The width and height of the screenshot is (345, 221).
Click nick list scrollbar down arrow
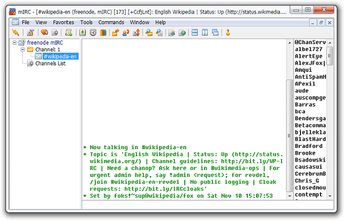click(x=330, y=196)
